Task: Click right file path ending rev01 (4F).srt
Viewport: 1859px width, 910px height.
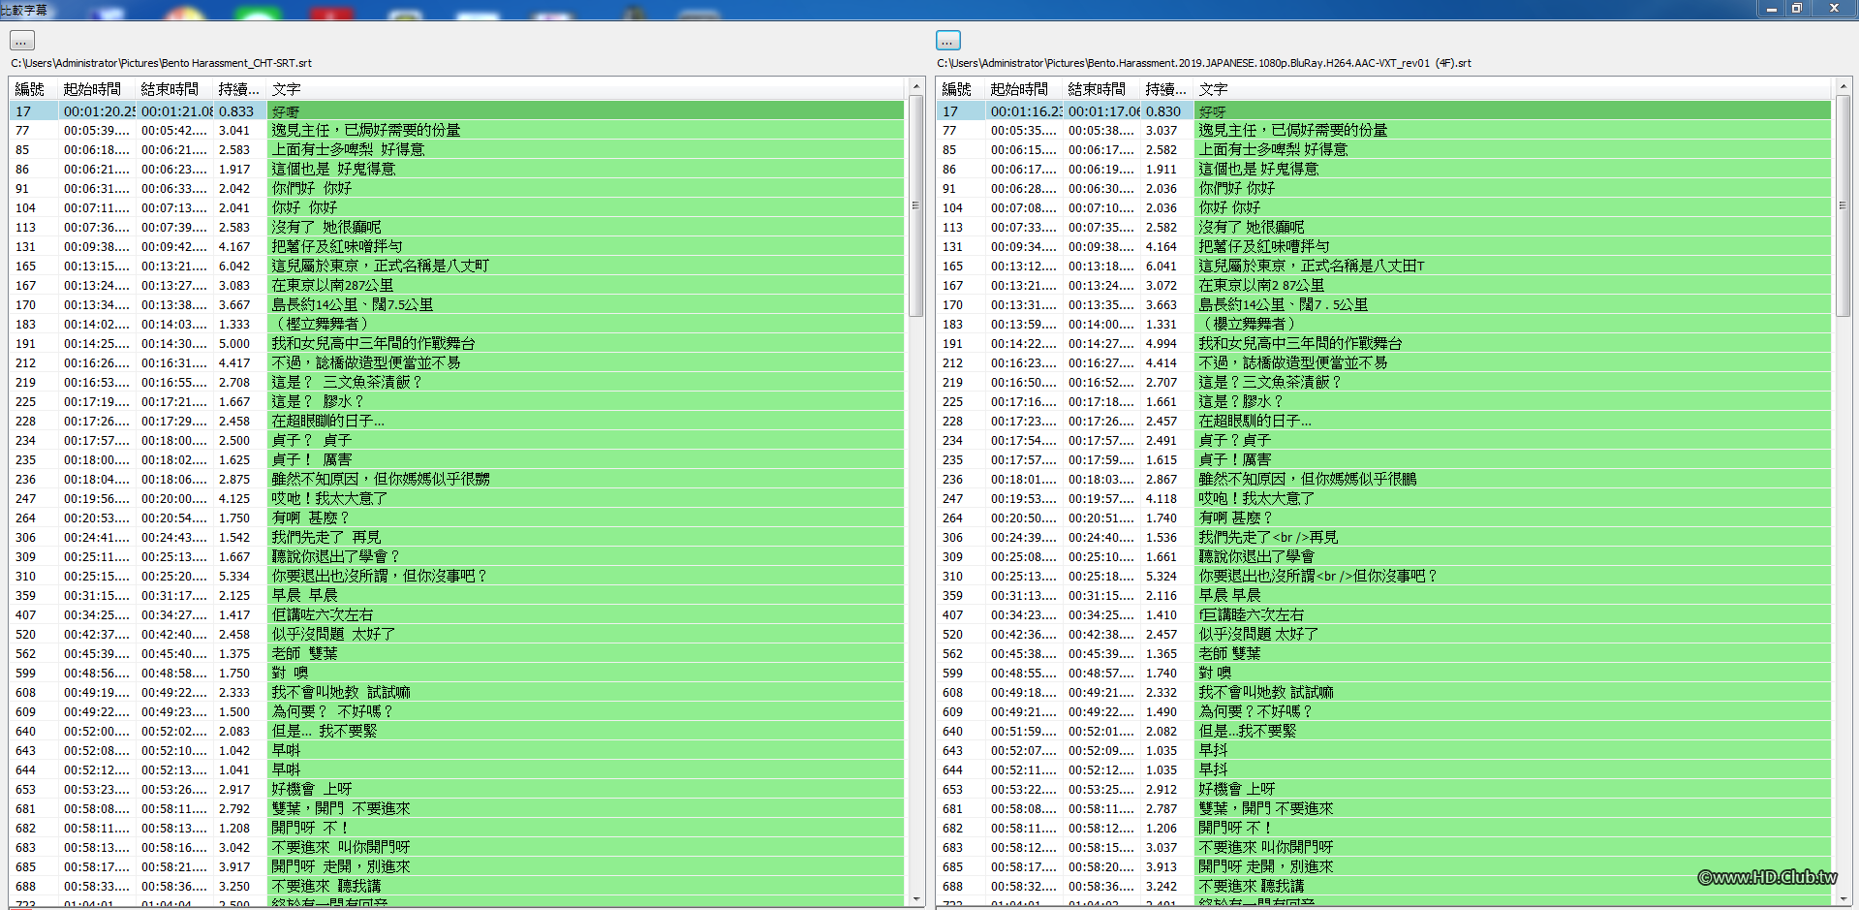Action: pyautogui.click(x=1204, y=63)
